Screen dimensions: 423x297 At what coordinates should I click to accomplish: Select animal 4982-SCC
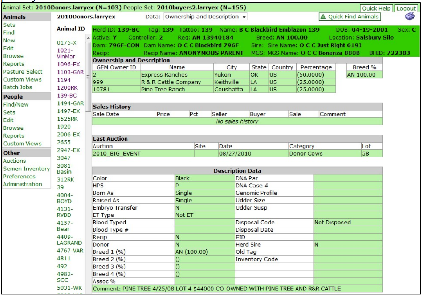pyautogui.click(x=65, y=277)
